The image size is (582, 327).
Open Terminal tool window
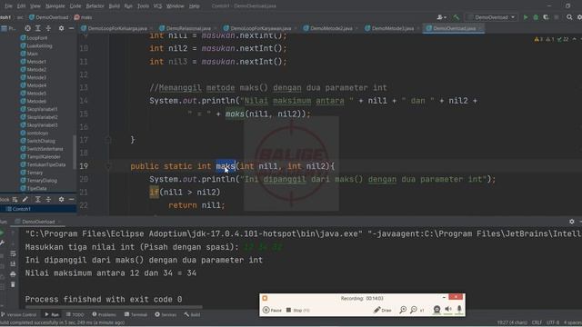135,314
